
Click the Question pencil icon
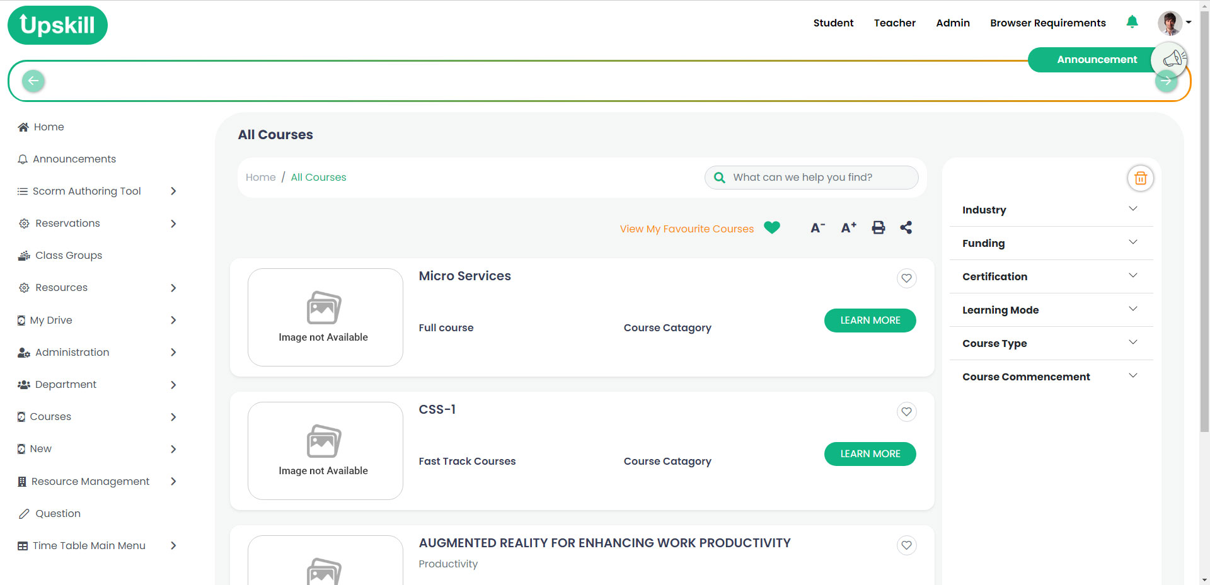coord(24,514)
